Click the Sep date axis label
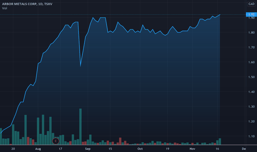The height and width of the screenshot is (152, 257). click(x=88, y=149)
